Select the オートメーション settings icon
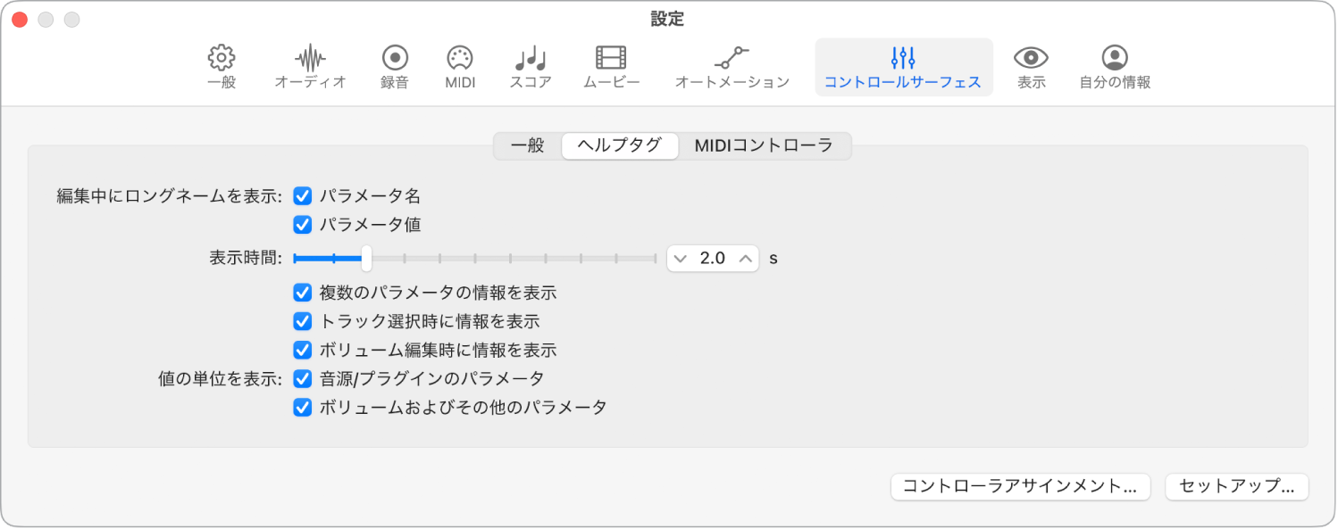Viewport: 1338px width, 529px height. coord(731,67)
